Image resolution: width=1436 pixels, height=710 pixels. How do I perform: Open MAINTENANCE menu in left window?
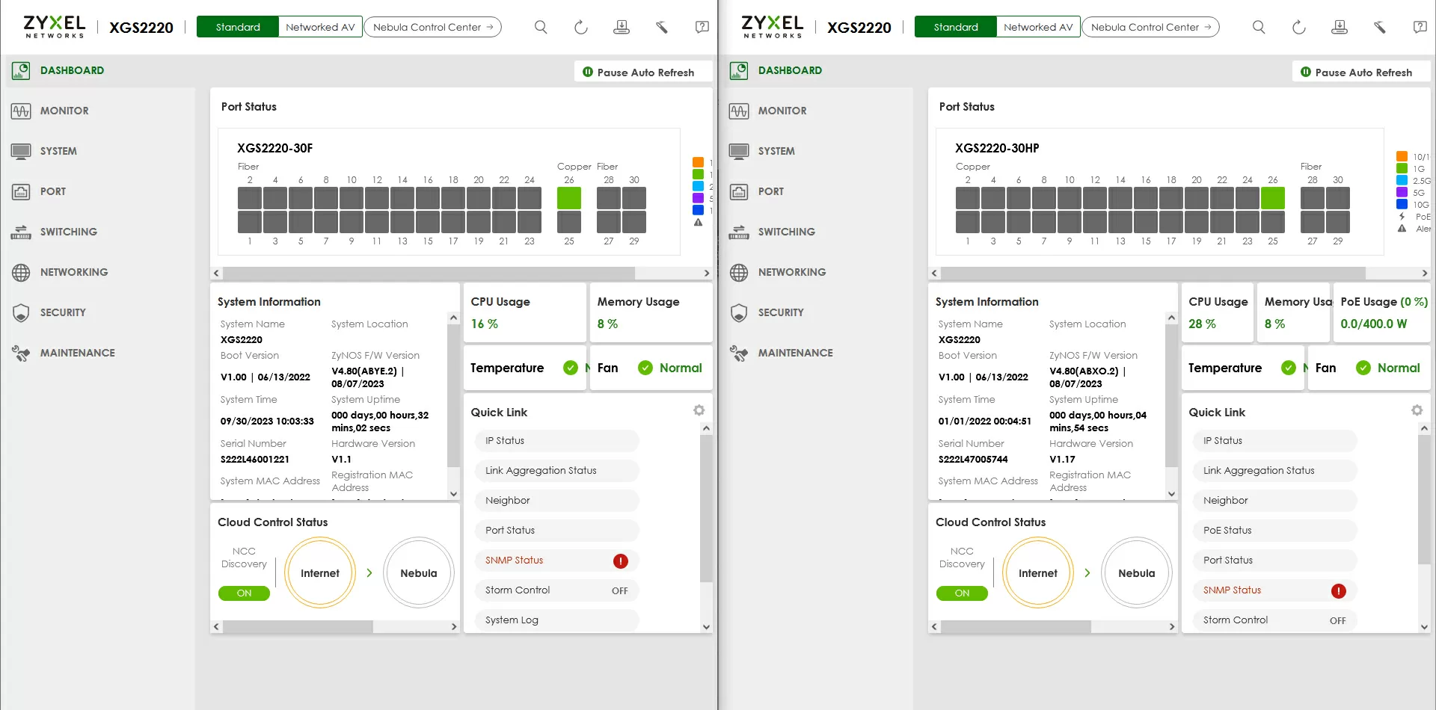(78, 354)
